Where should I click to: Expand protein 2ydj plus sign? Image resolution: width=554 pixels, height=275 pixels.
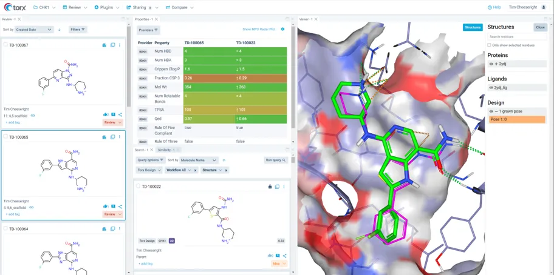(x=495, y=64)
